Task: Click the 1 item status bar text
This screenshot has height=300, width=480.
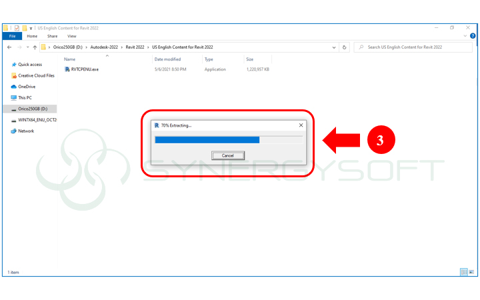Action: 13,272
